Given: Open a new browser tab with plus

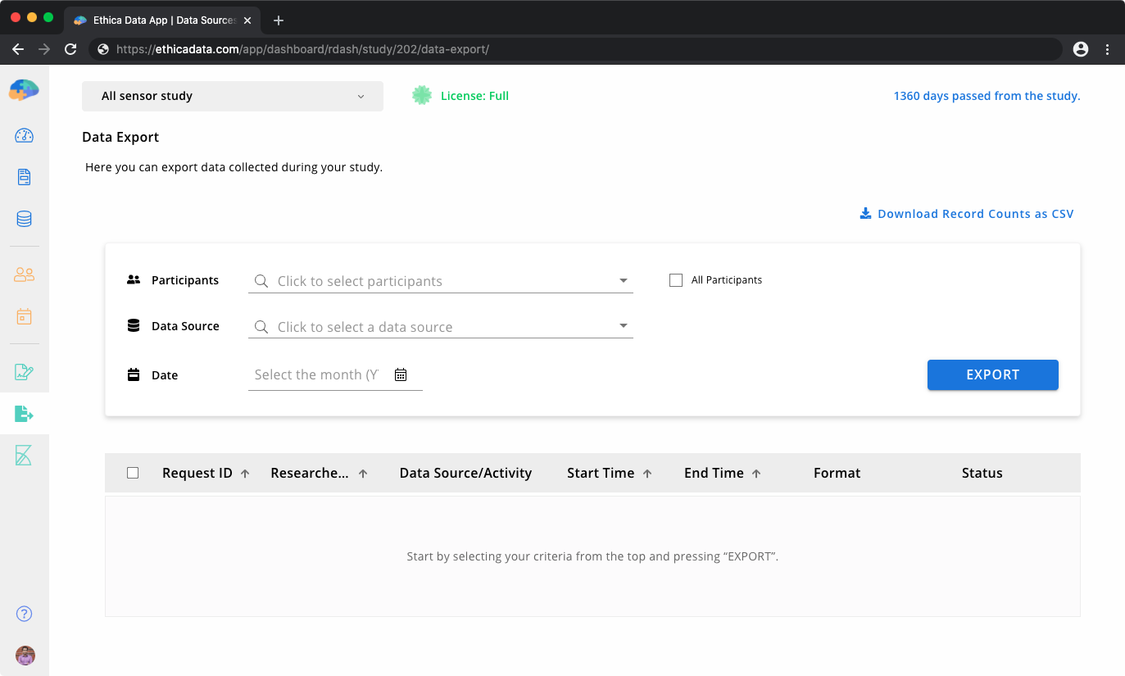Looking at the screenshot, I should tap(279, 20).
